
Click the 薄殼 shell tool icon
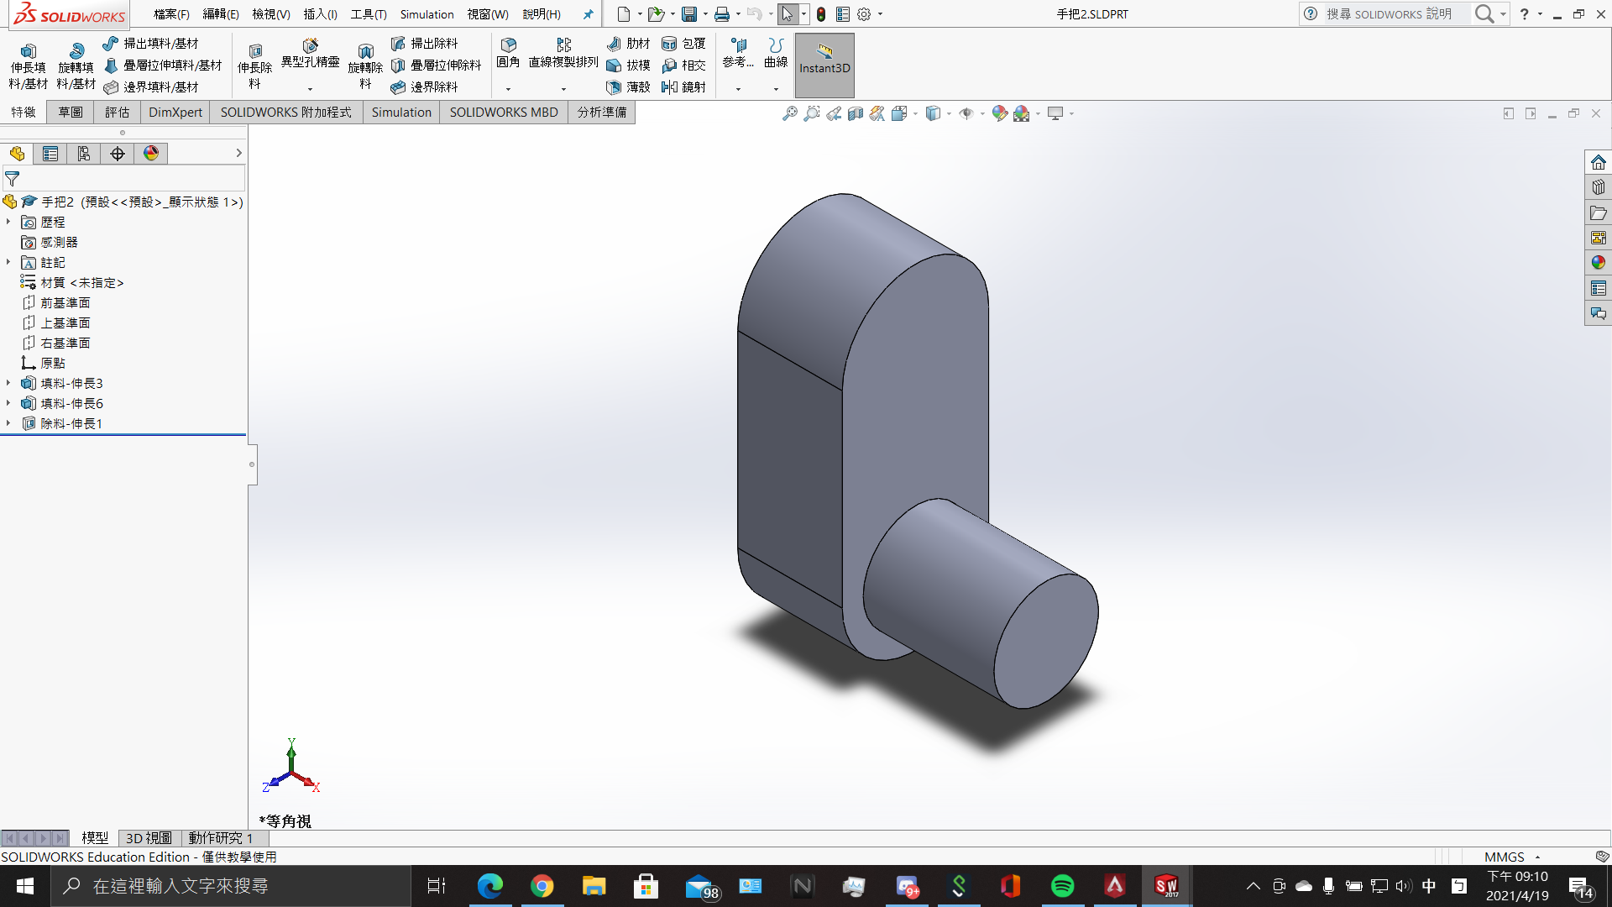tap(615, 87)
